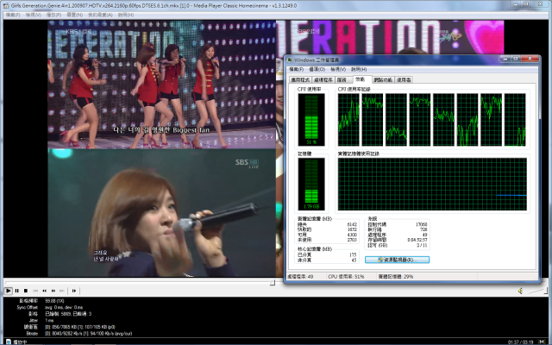Click the top-left KBS video quadrant

tap(162, 85)
